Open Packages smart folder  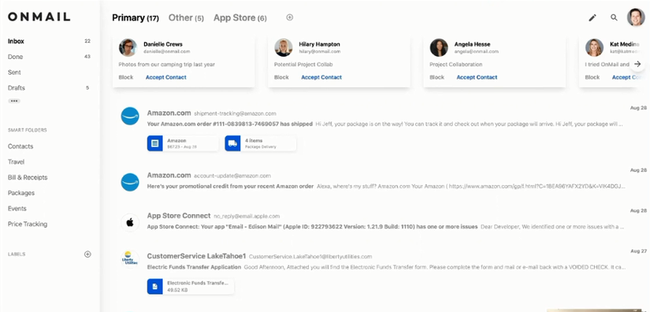[21, 193]
